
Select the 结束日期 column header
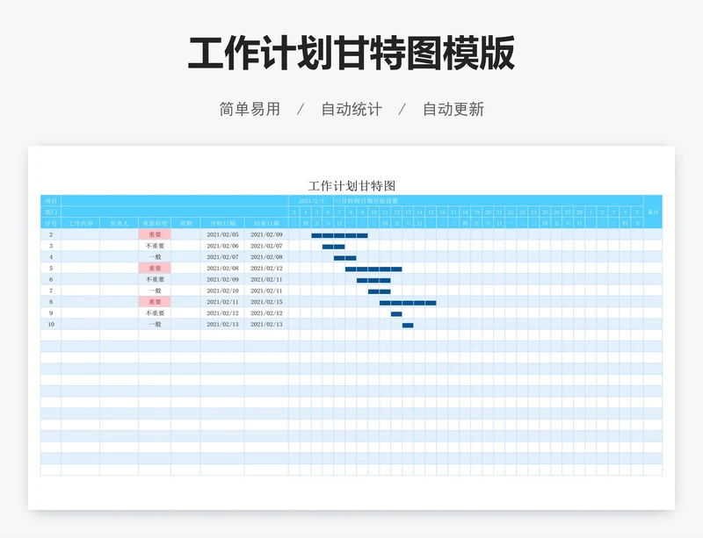tap(266, 223)
